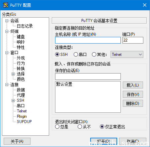Open the 颜色 settings category
Screen dimensions: 150x147
[21, 79]
